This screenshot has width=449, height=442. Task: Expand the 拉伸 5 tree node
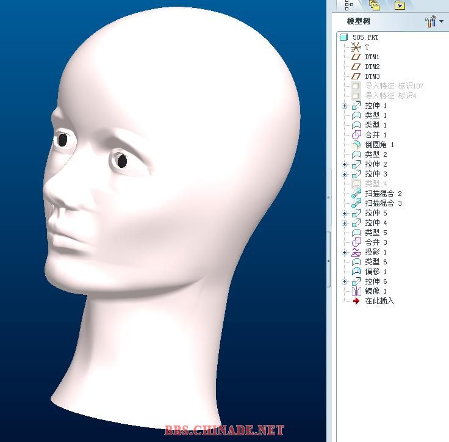pos(345,213)
